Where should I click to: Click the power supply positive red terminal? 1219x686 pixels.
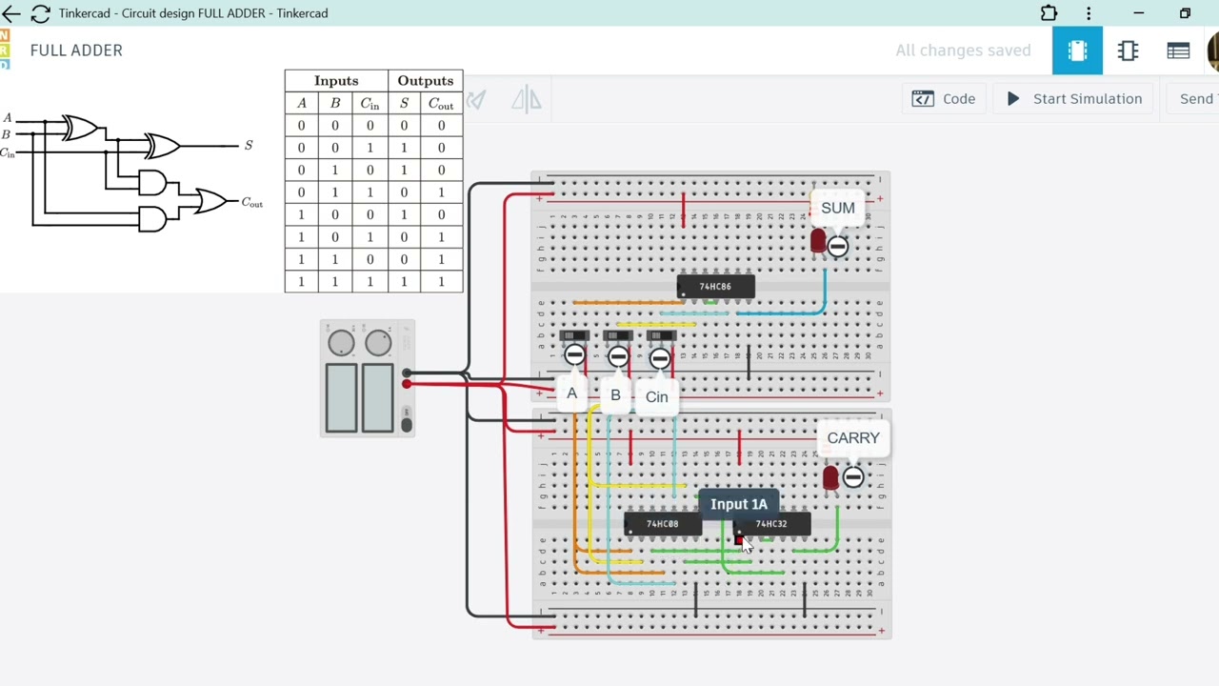coord(407,384)
